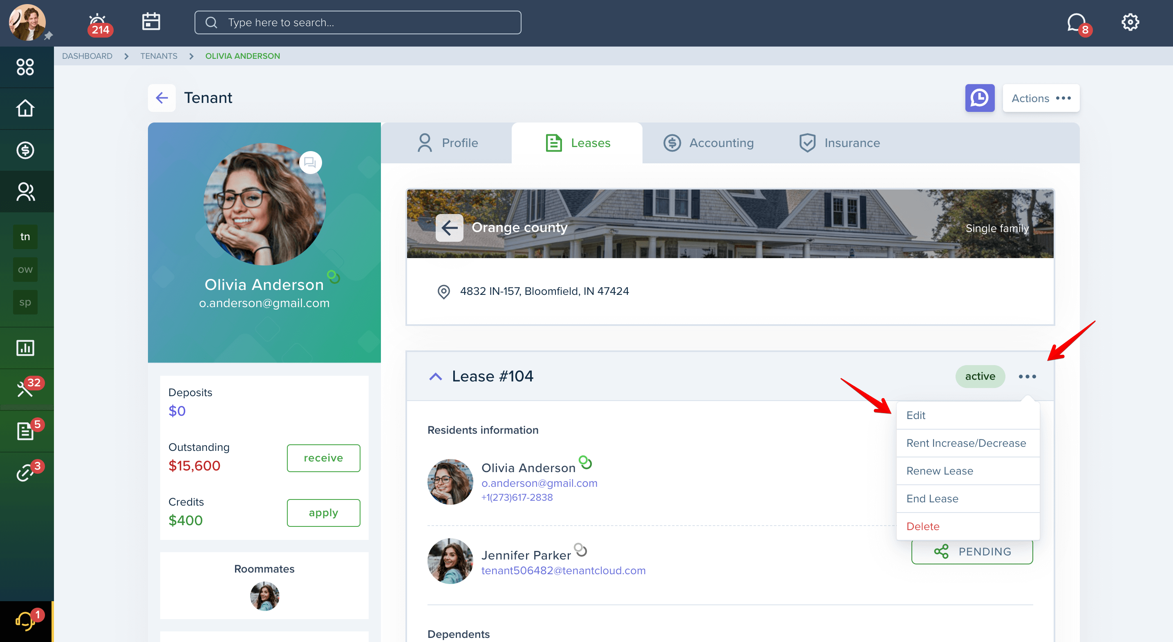Screen dimensions: 1173x642
Task: Open the properties house icon in sidebar
Action: (x=25, y=108)
